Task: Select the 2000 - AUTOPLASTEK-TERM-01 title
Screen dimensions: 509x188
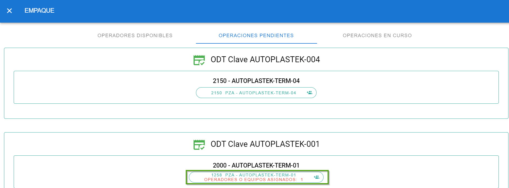Action: [x=256, y=165]
